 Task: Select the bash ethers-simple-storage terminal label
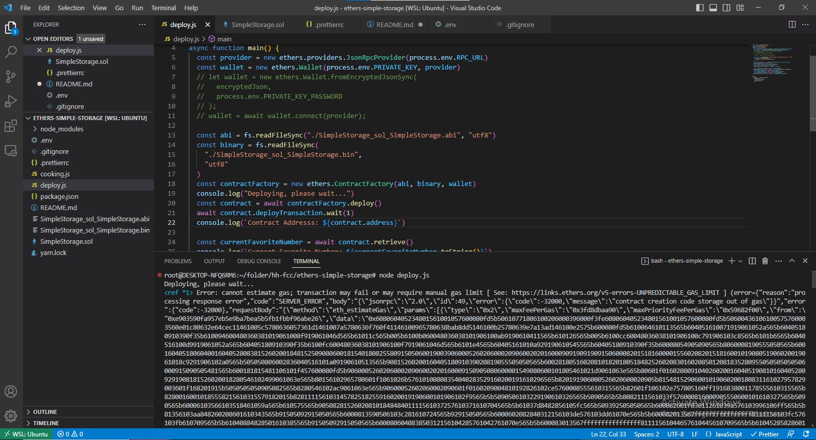[x=682, y=261]
